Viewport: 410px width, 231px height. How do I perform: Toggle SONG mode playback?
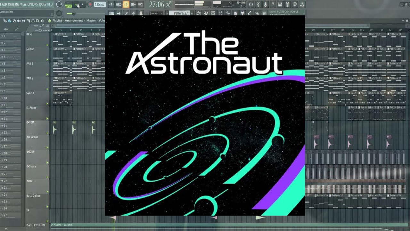click(69, 5)
